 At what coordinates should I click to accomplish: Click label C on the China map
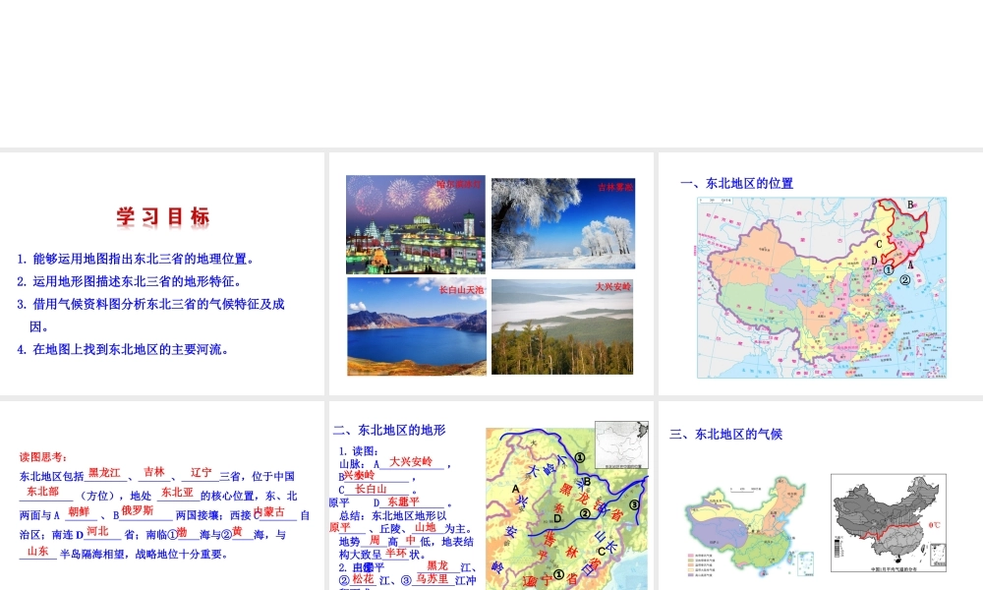tap(879, 244)
